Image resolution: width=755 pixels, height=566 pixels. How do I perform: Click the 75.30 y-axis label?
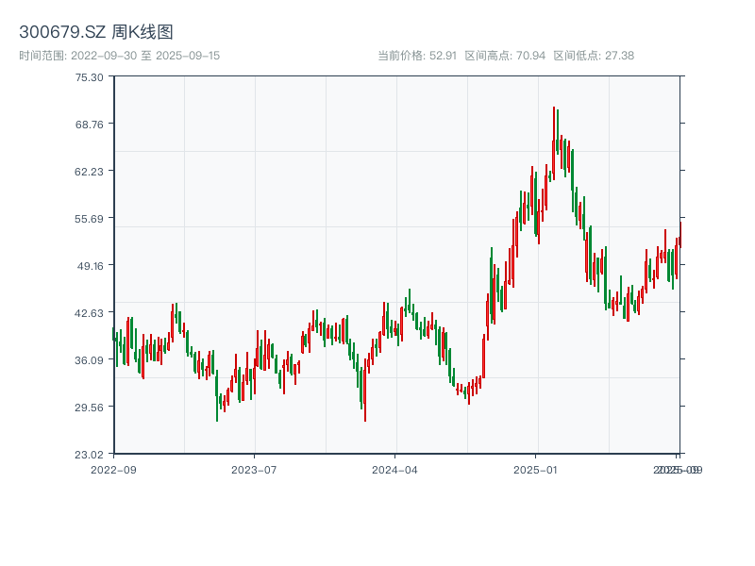click(x=89, y=77)
